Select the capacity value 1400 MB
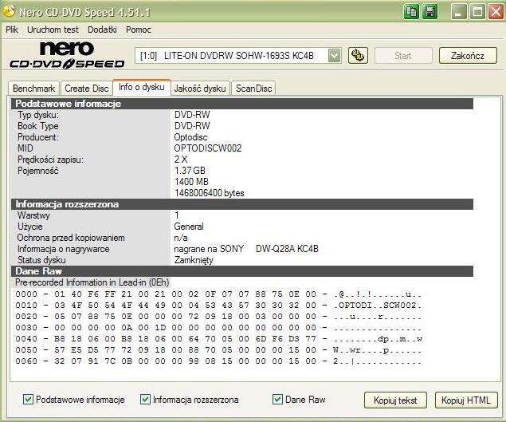The image size is (506, 422). 192,182
